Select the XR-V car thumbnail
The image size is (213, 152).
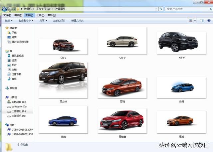pos(181,43)
